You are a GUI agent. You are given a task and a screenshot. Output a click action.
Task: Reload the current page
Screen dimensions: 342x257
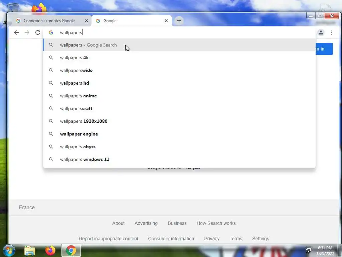click(38, 32)
